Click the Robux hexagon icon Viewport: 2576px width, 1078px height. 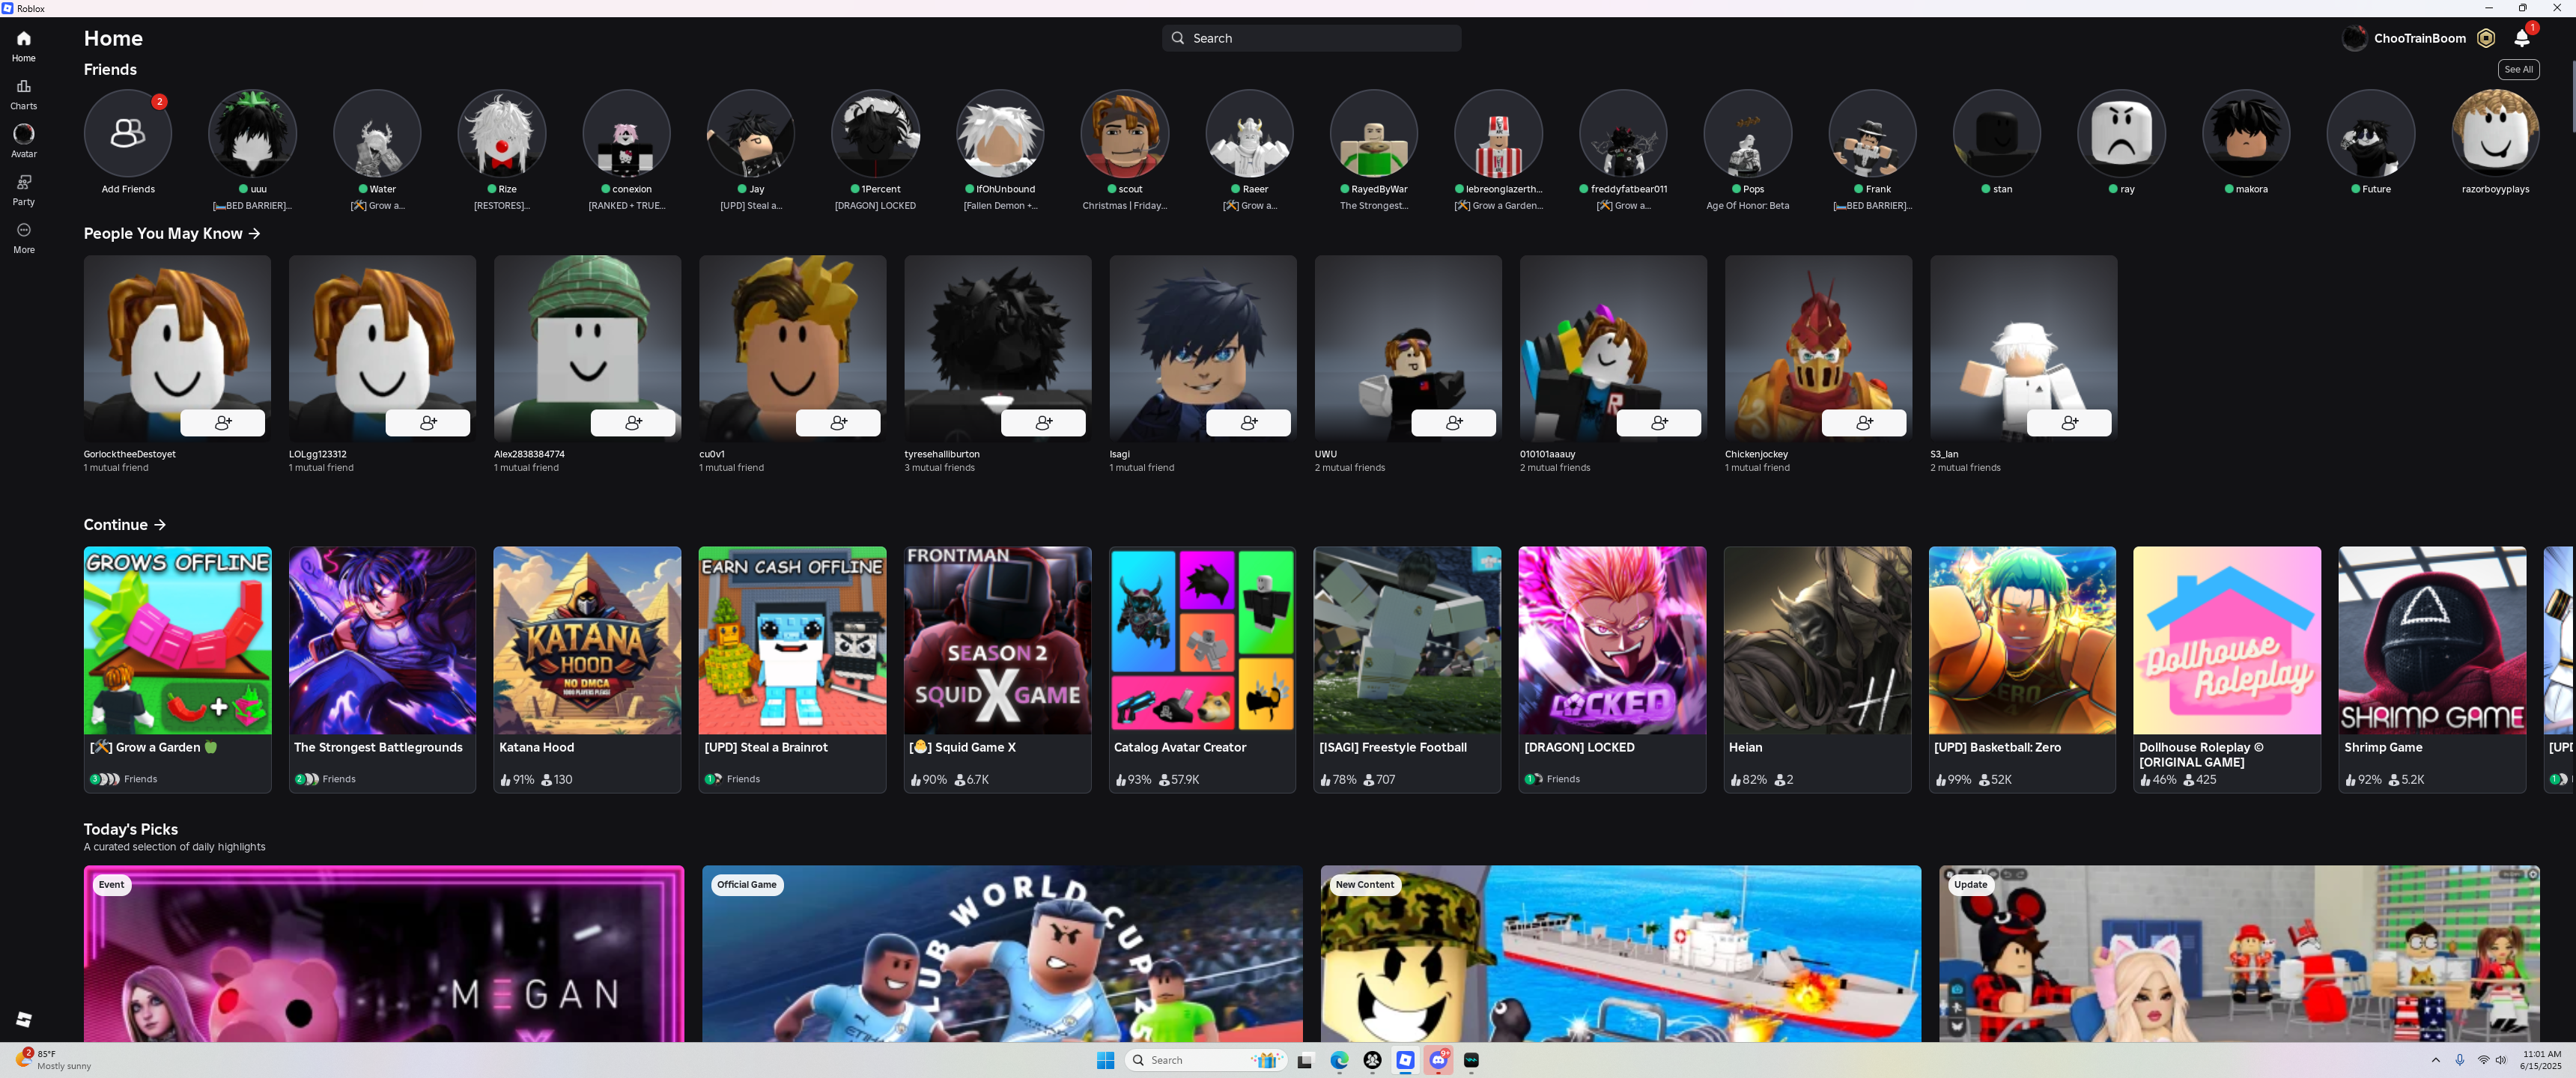2486,39
